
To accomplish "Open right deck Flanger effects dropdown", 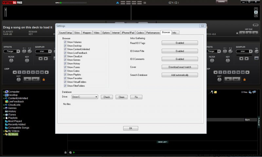I will coord(219,51).
